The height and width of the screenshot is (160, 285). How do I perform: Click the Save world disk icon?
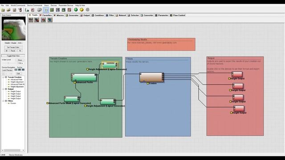[14, 10]
